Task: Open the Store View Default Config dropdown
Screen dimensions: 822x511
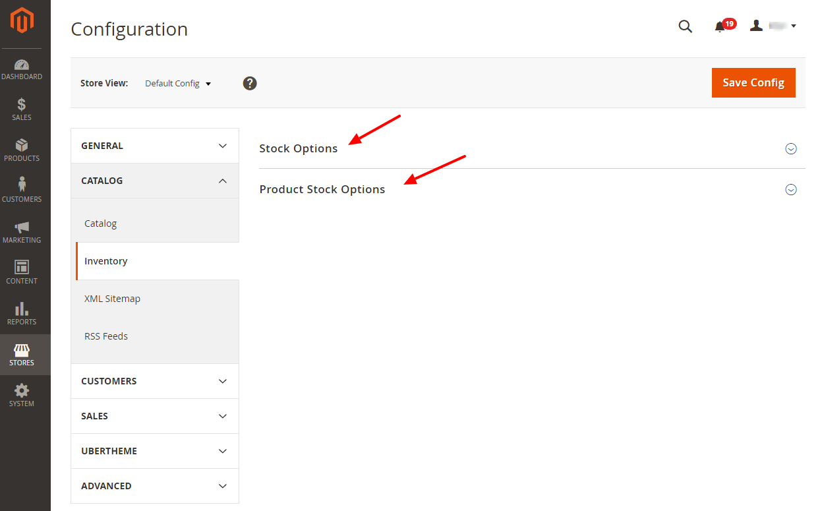Action: (x=178, y=84)
